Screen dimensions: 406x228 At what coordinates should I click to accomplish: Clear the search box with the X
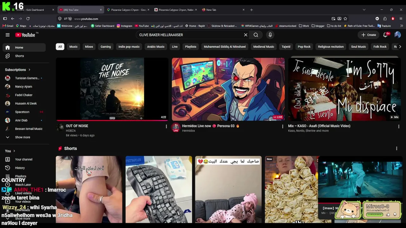246,35
